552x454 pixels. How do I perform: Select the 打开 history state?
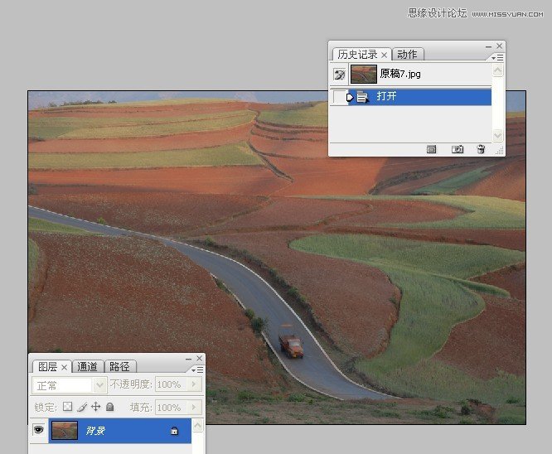(x=419, y=97)
